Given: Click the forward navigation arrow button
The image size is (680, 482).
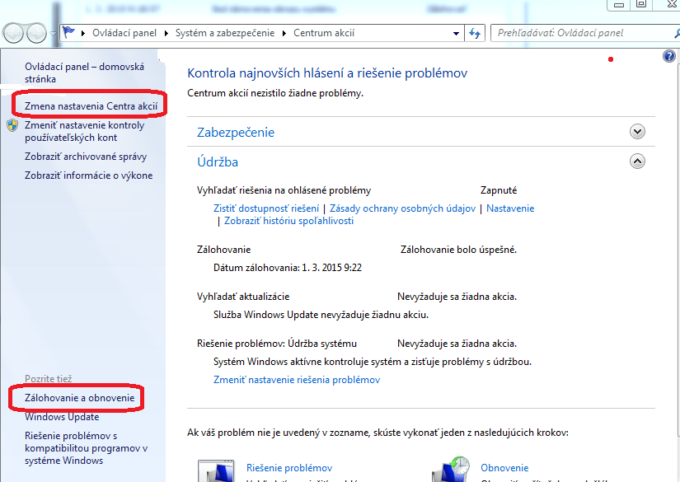Looking at the screenshot, I should [36, 34].
